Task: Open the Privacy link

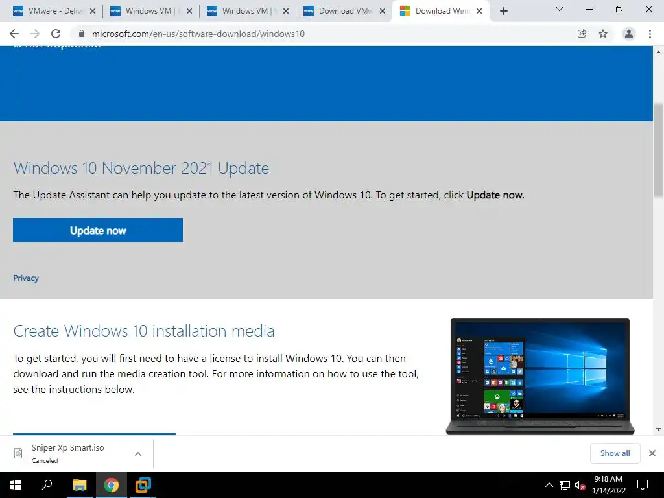Action: click(x=26, y=278)
